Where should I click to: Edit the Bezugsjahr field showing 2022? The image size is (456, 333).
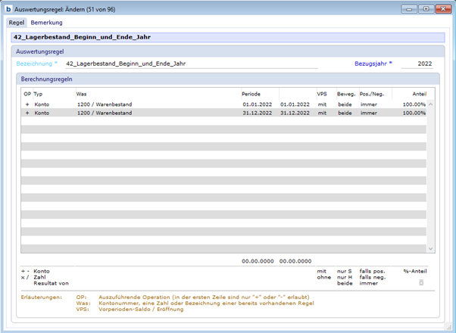[417, 64]
